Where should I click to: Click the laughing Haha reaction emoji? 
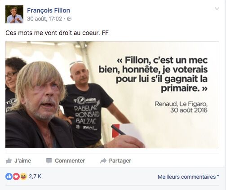[23, 177]
